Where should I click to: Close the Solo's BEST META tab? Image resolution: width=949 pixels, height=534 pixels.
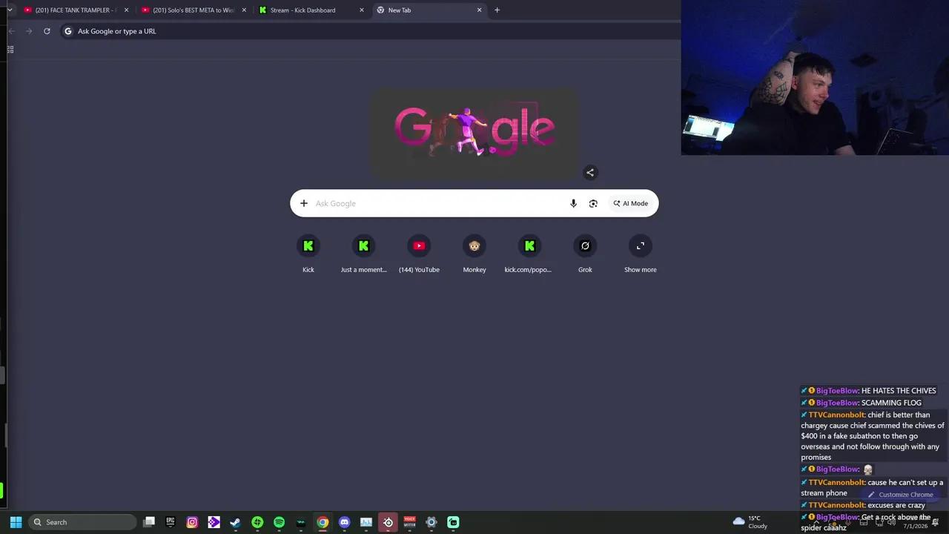pyautogui.click(x=244, y=10)
